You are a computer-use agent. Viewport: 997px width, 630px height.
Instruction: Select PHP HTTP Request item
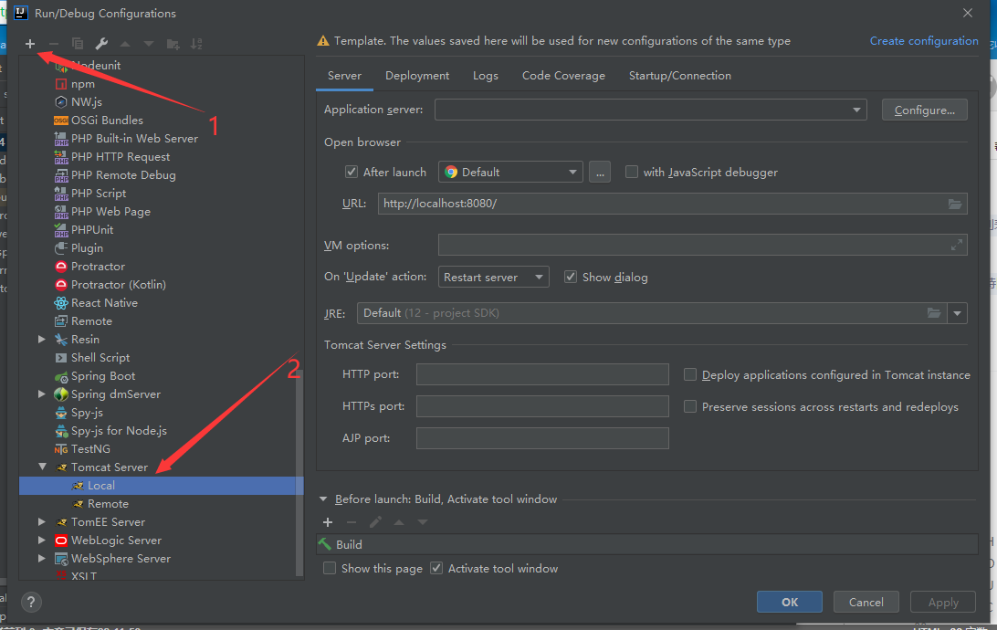121,157
